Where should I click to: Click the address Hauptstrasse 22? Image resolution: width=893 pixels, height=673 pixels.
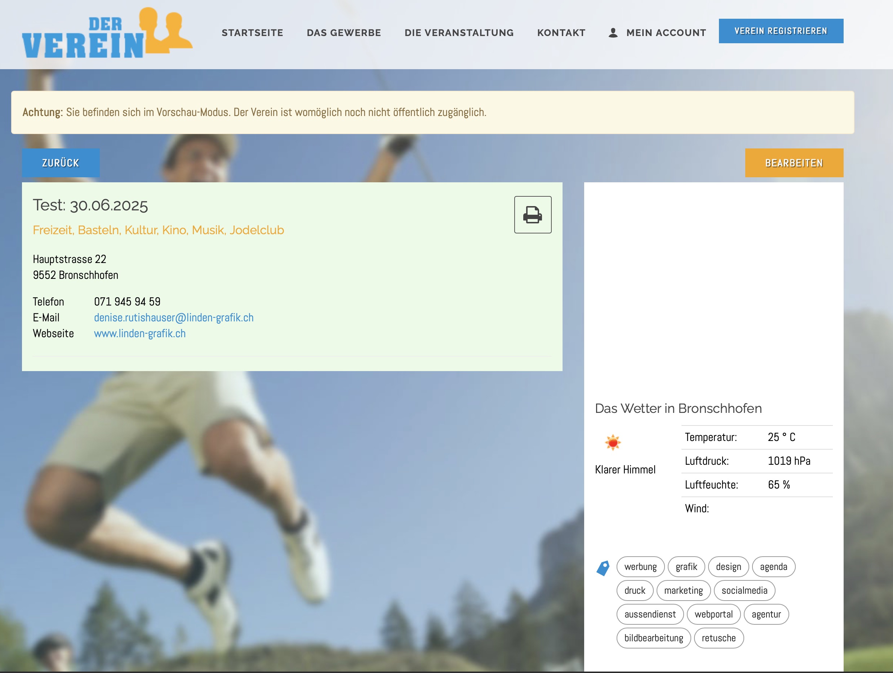(x=70, y=259)
